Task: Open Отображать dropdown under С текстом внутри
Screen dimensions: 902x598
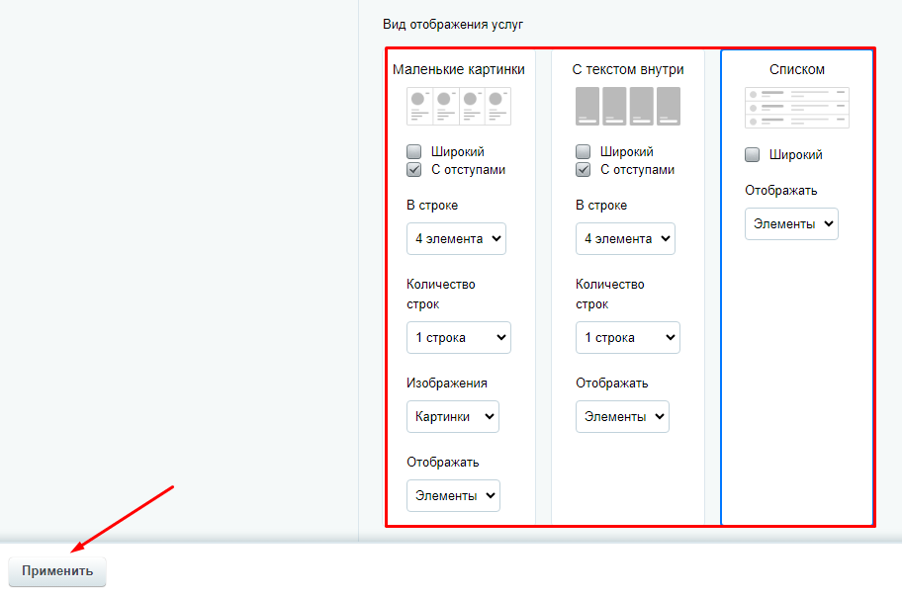Action: coord(622,417)
